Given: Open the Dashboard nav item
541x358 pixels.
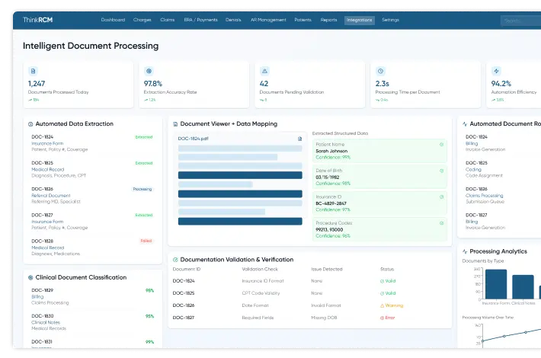Looking at the screenshot, I should (x=113, y=20).
